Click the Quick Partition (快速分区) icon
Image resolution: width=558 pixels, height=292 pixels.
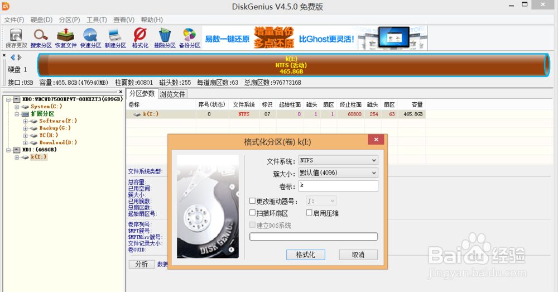[90, 38]
